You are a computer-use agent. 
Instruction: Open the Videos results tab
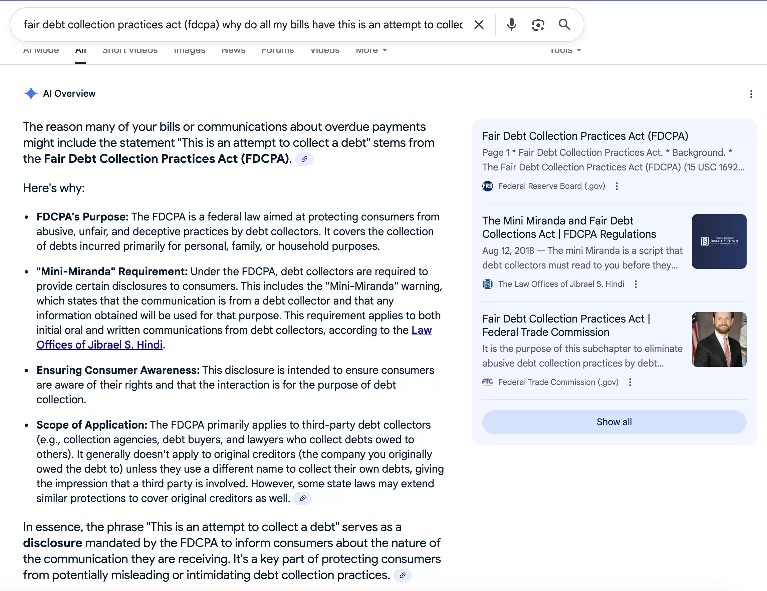click(x=325, y=51)
